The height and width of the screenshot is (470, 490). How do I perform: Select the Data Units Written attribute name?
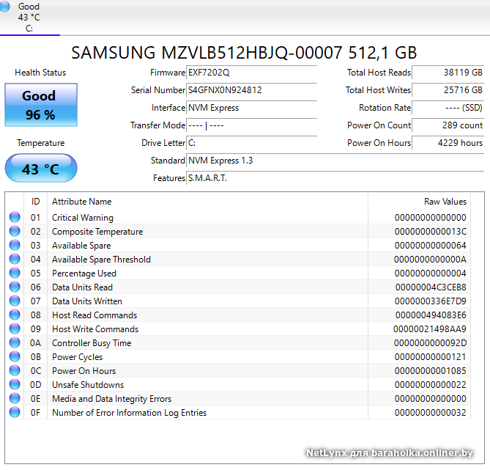[x=87, y=301]
